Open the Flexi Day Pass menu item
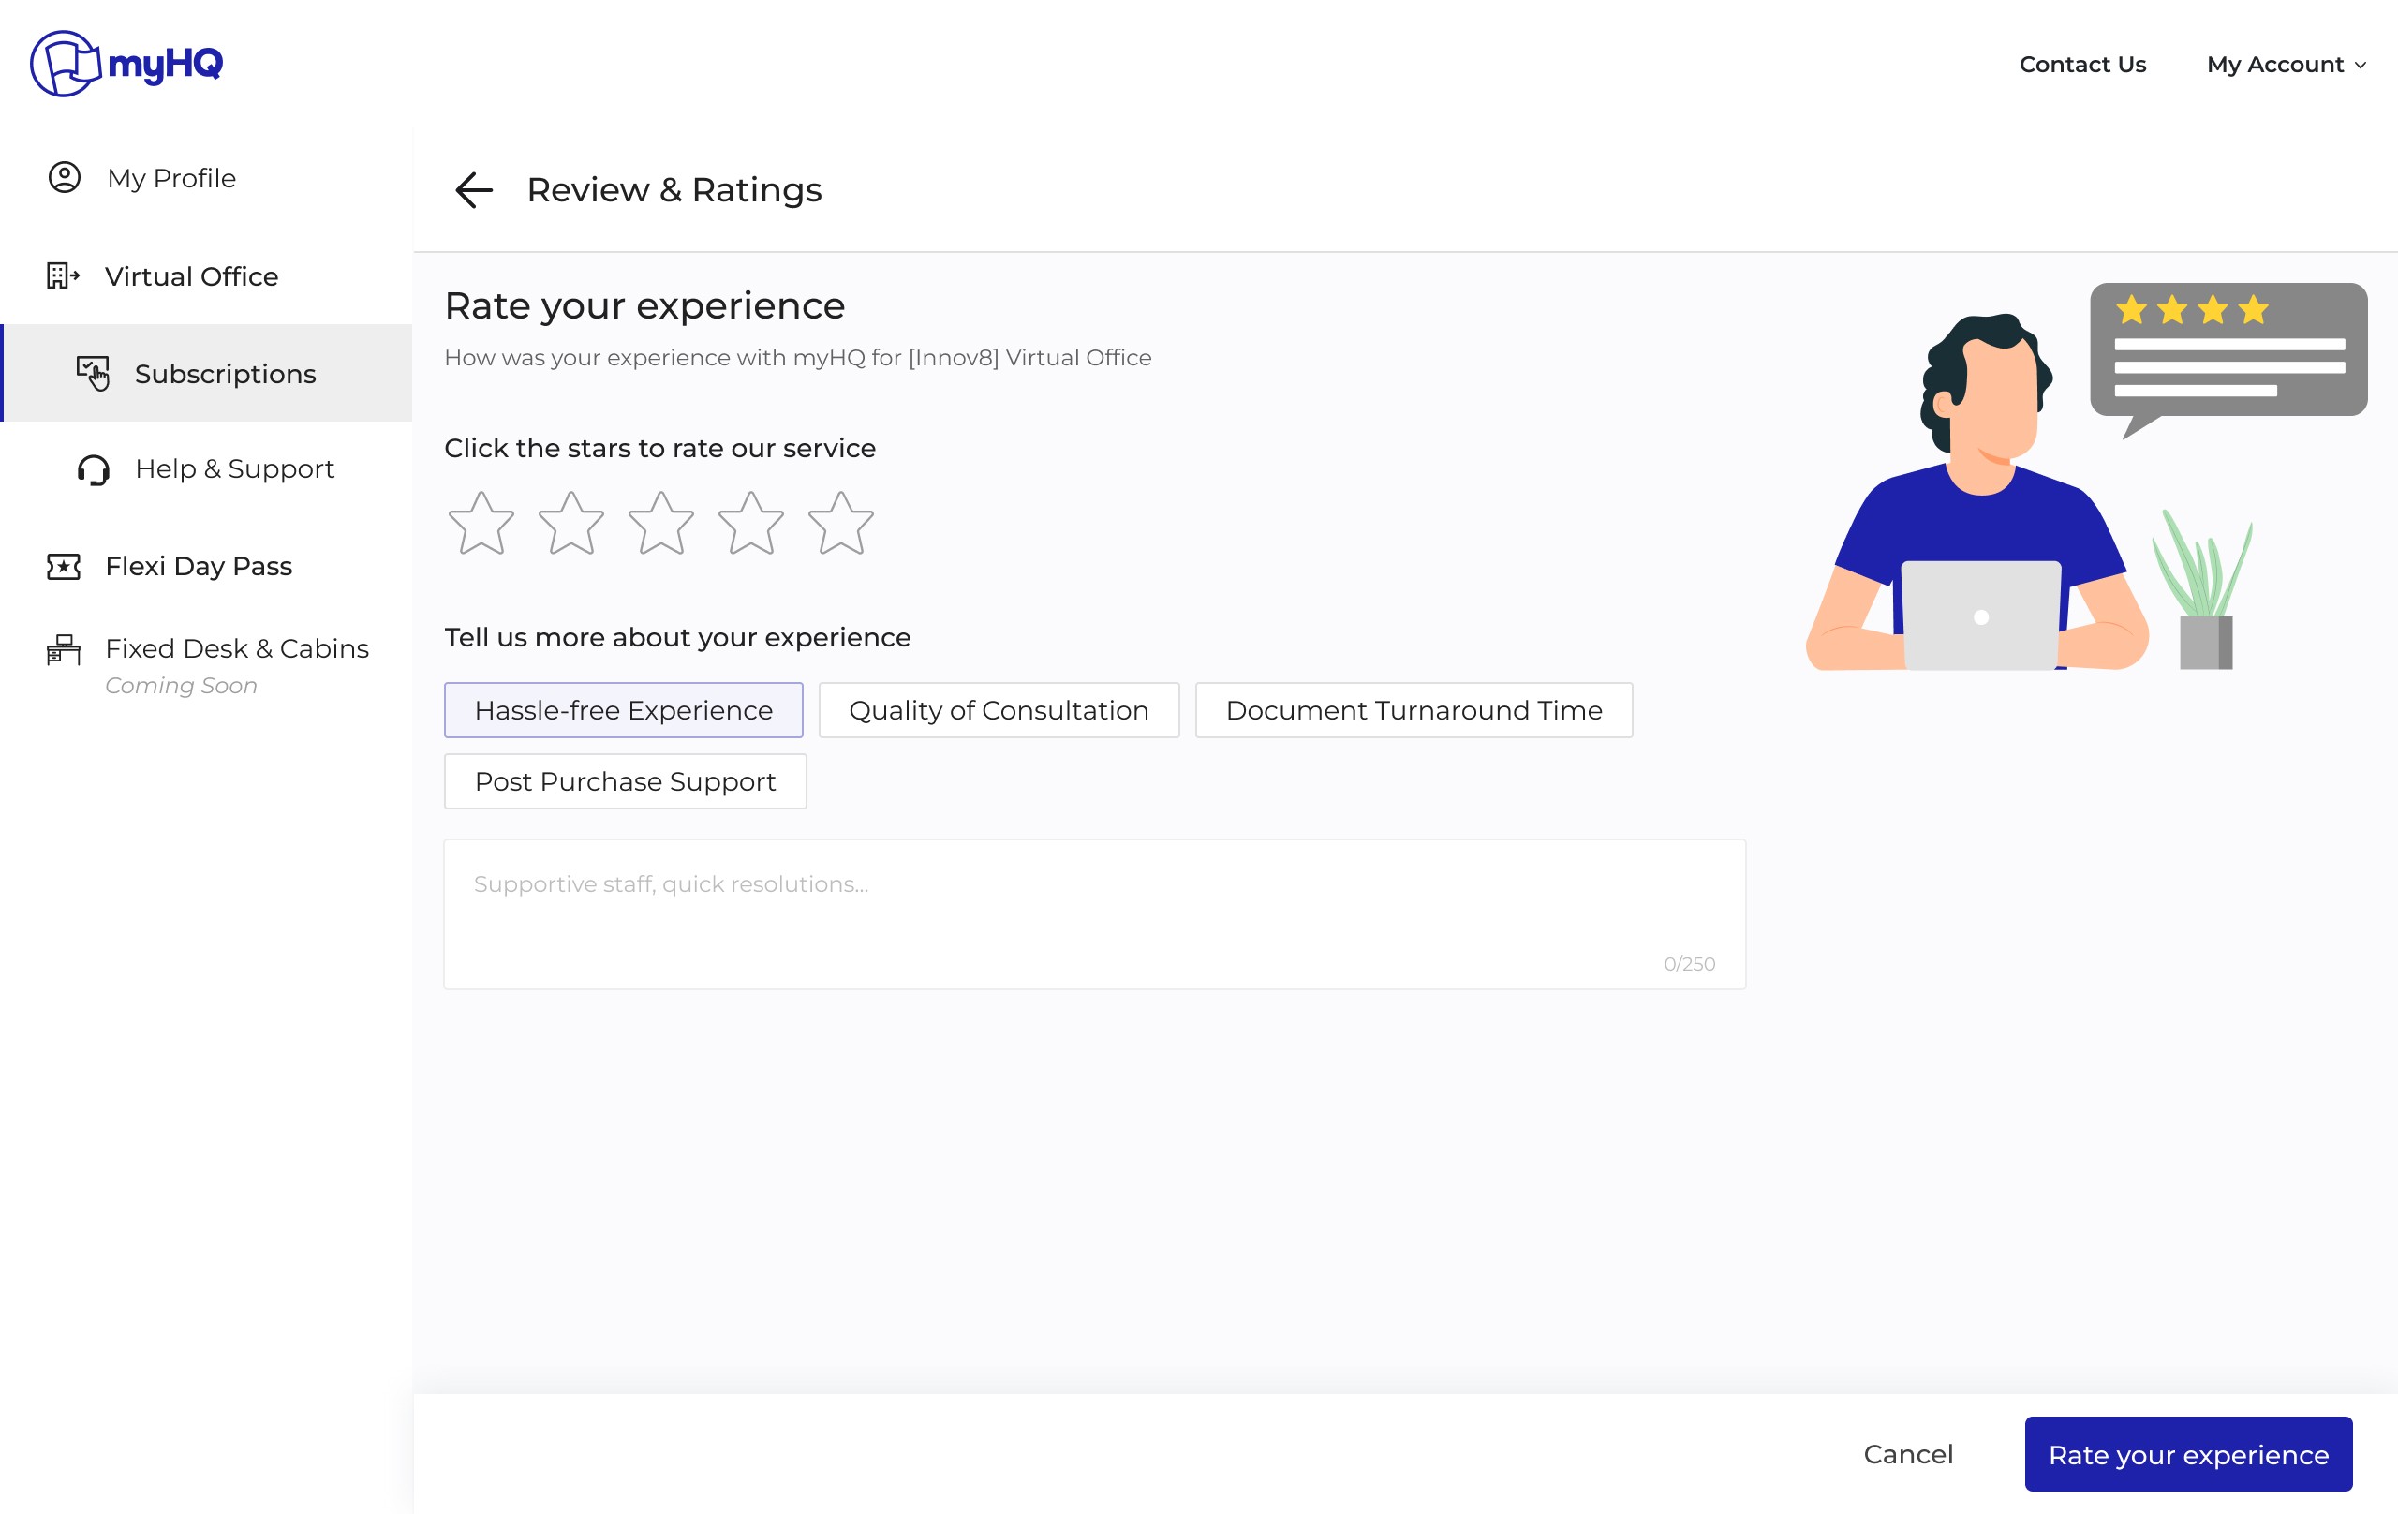 199,566
